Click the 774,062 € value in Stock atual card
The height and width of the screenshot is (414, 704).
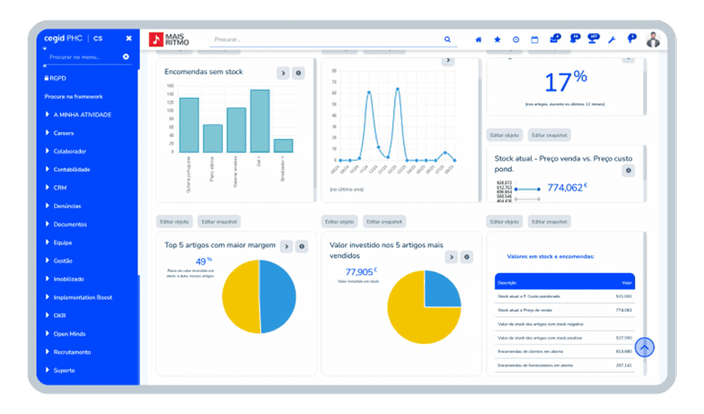pyautogui.click(x=568, y=187)
